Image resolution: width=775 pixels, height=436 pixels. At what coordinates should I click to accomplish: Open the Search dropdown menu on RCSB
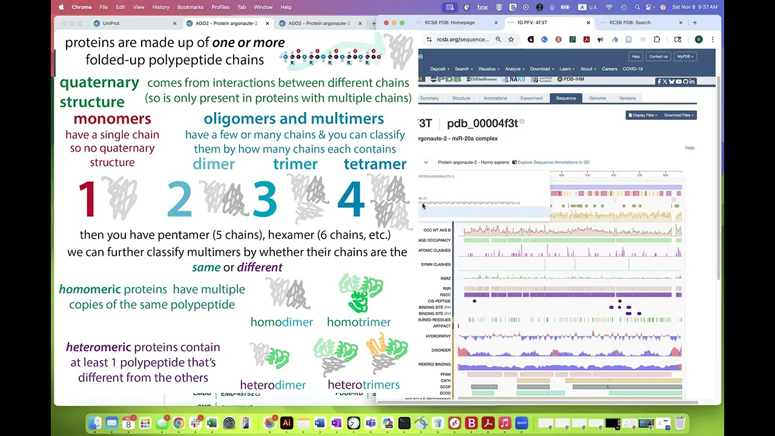point(463,69)
